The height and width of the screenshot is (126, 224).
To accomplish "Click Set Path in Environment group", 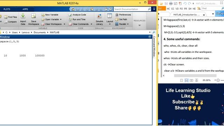I will click(121, 20).
